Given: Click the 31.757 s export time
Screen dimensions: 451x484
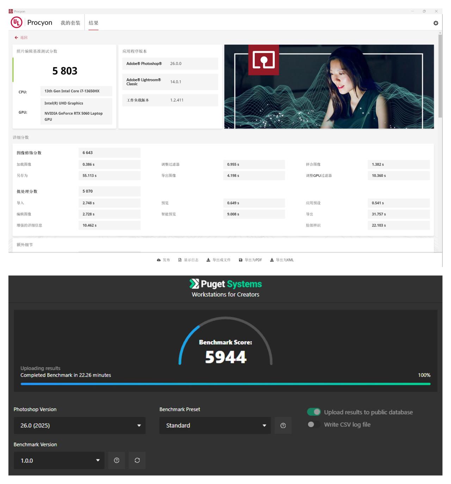Looking at the screenshot, I should (x=379, y=214).
